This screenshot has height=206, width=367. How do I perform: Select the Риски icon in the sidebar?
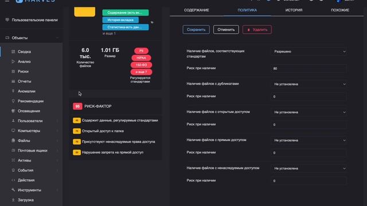pos(13,72)
